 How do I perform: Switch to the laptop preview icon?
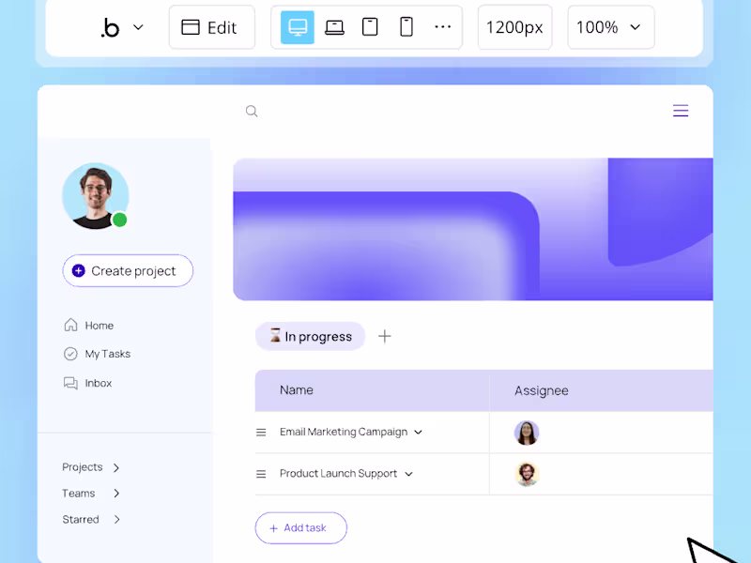(333, 27)
